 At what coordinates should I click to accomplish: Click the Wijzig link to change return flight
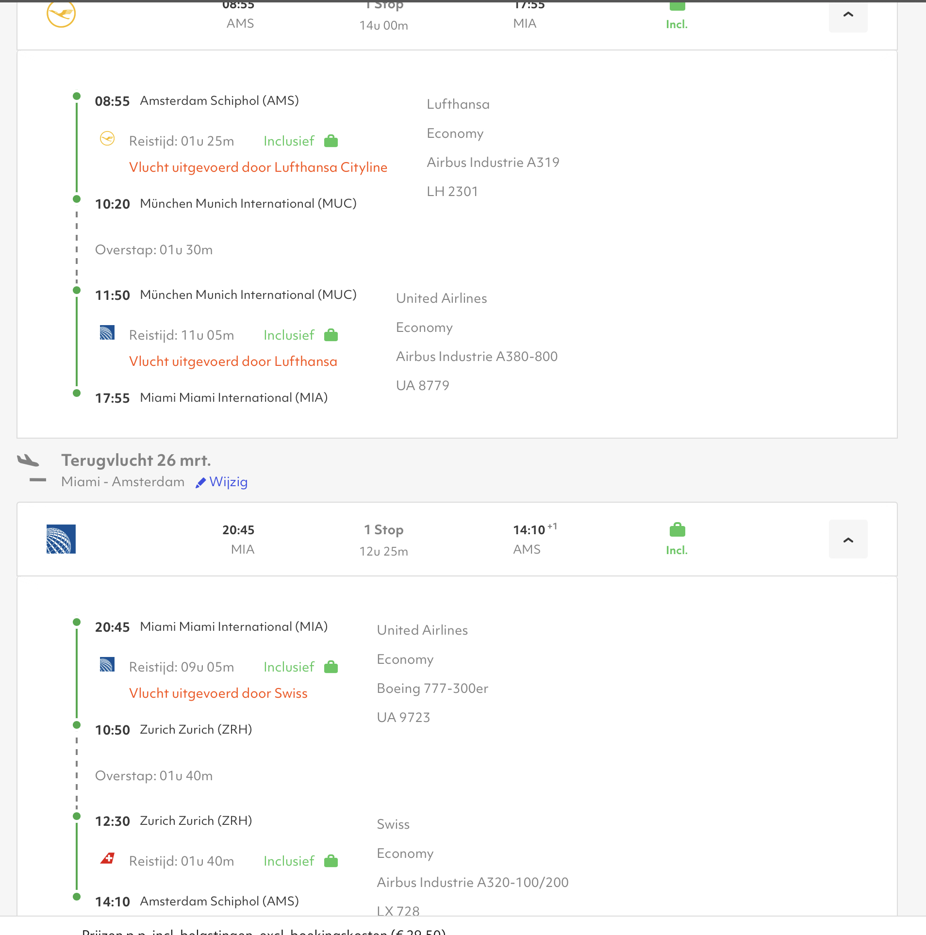(x=228, y=482)
